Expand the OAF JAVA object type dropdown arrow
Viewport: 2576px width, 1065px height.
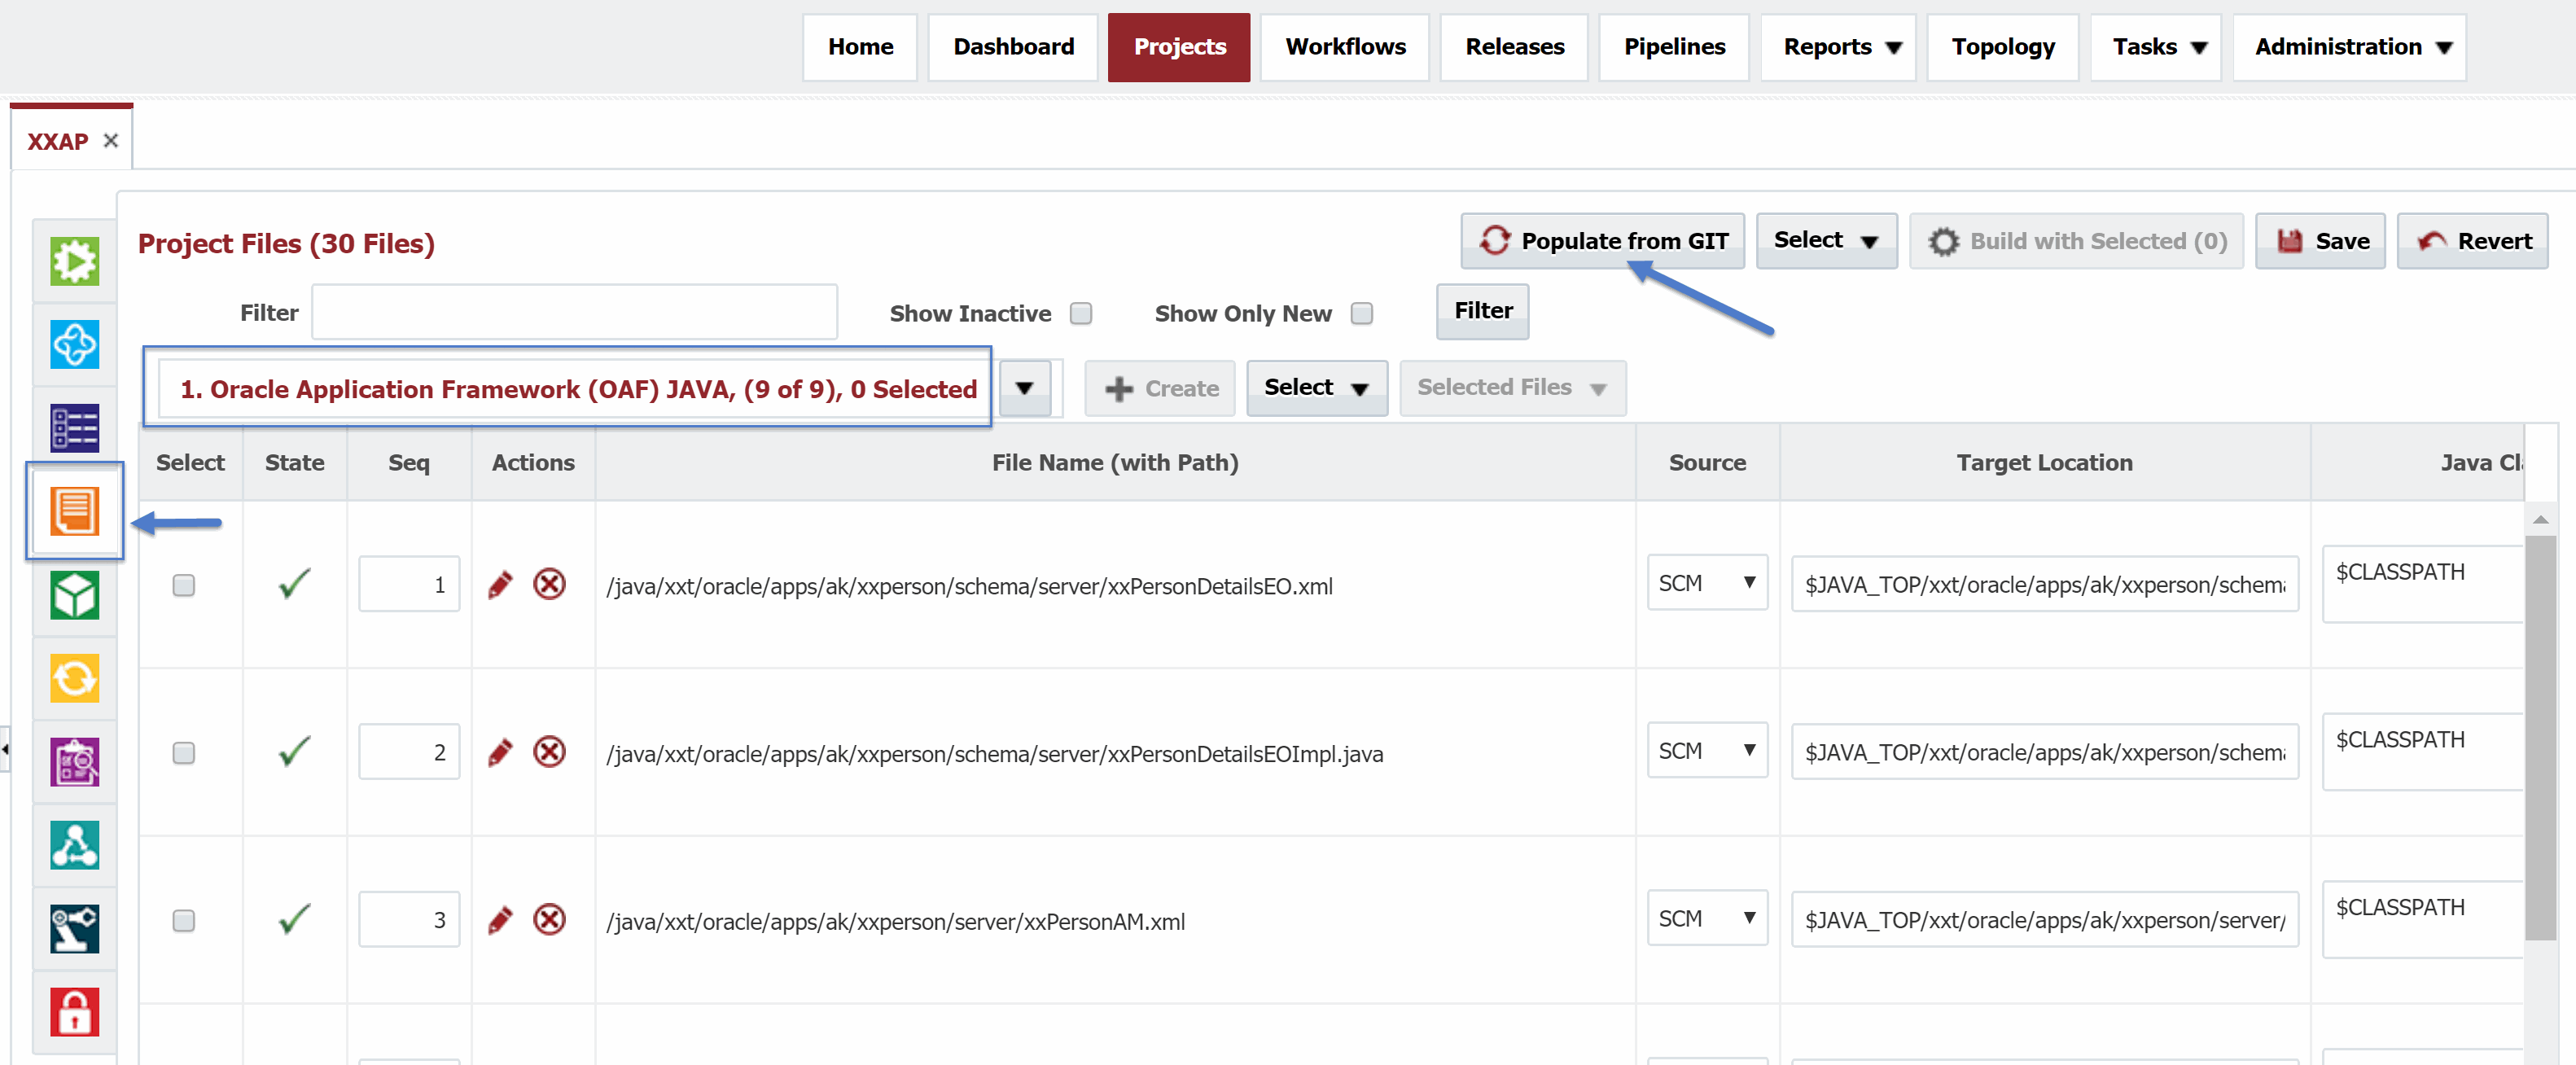[1024, 388]
